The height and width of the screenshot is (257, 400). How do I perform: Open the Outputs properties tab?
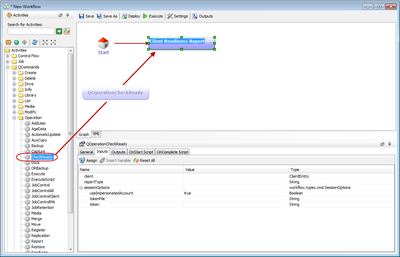[118, 152]
